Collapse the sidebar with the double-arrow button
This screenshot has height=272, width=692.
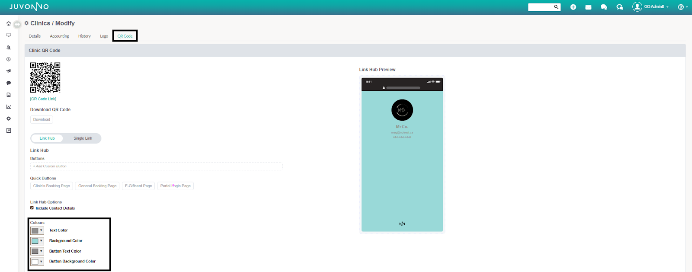17,24
